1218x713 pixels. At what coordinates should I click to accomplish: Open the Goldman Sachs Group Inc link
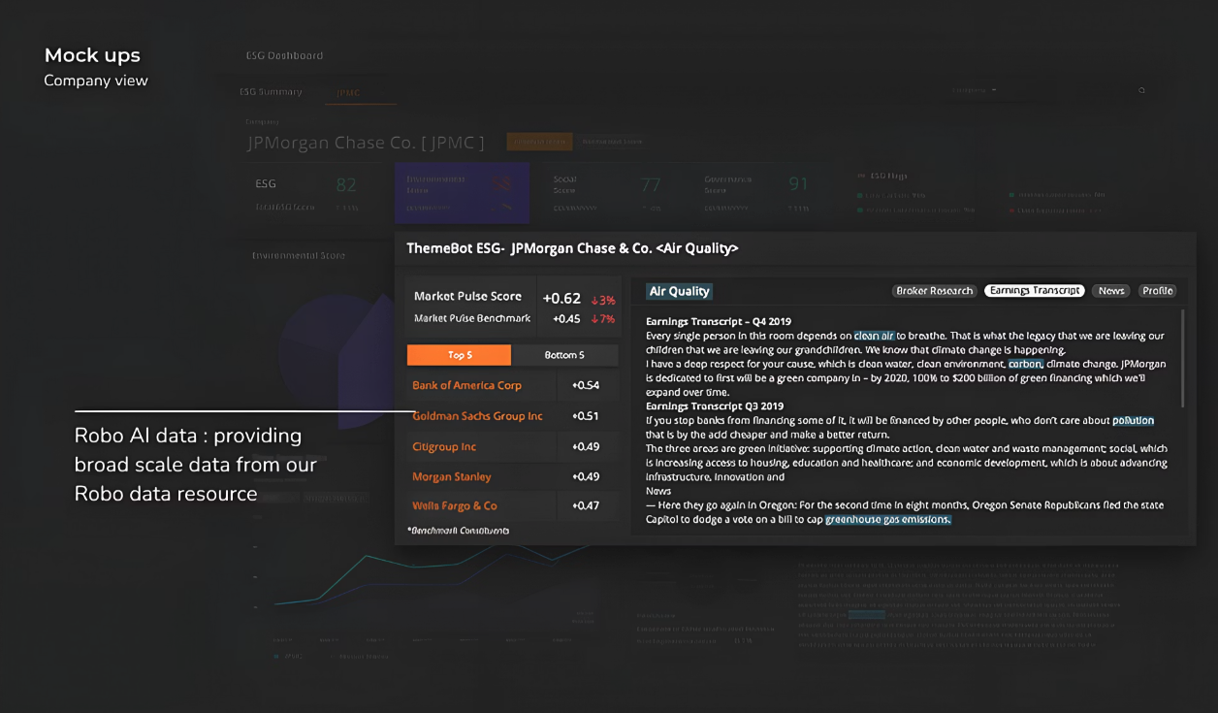tap(477, 416)
